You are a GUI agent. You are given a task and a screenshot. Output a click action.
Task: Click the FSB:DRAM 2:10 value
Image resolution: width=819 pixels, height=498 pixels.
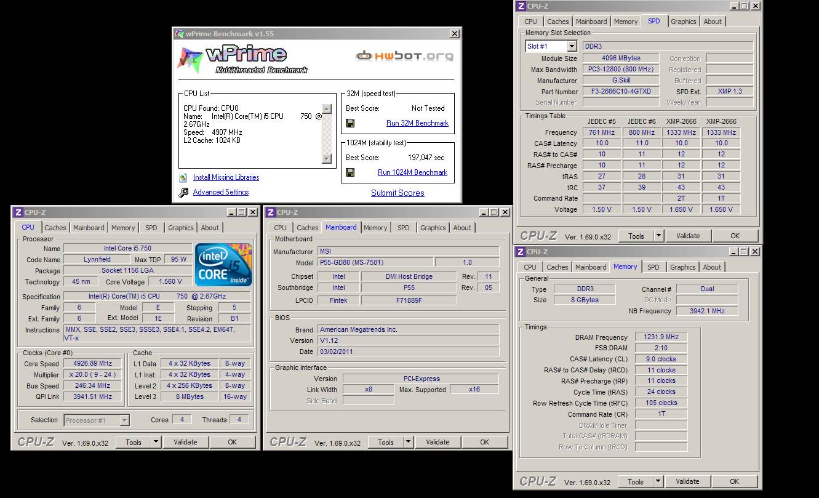tap(661, 348)
